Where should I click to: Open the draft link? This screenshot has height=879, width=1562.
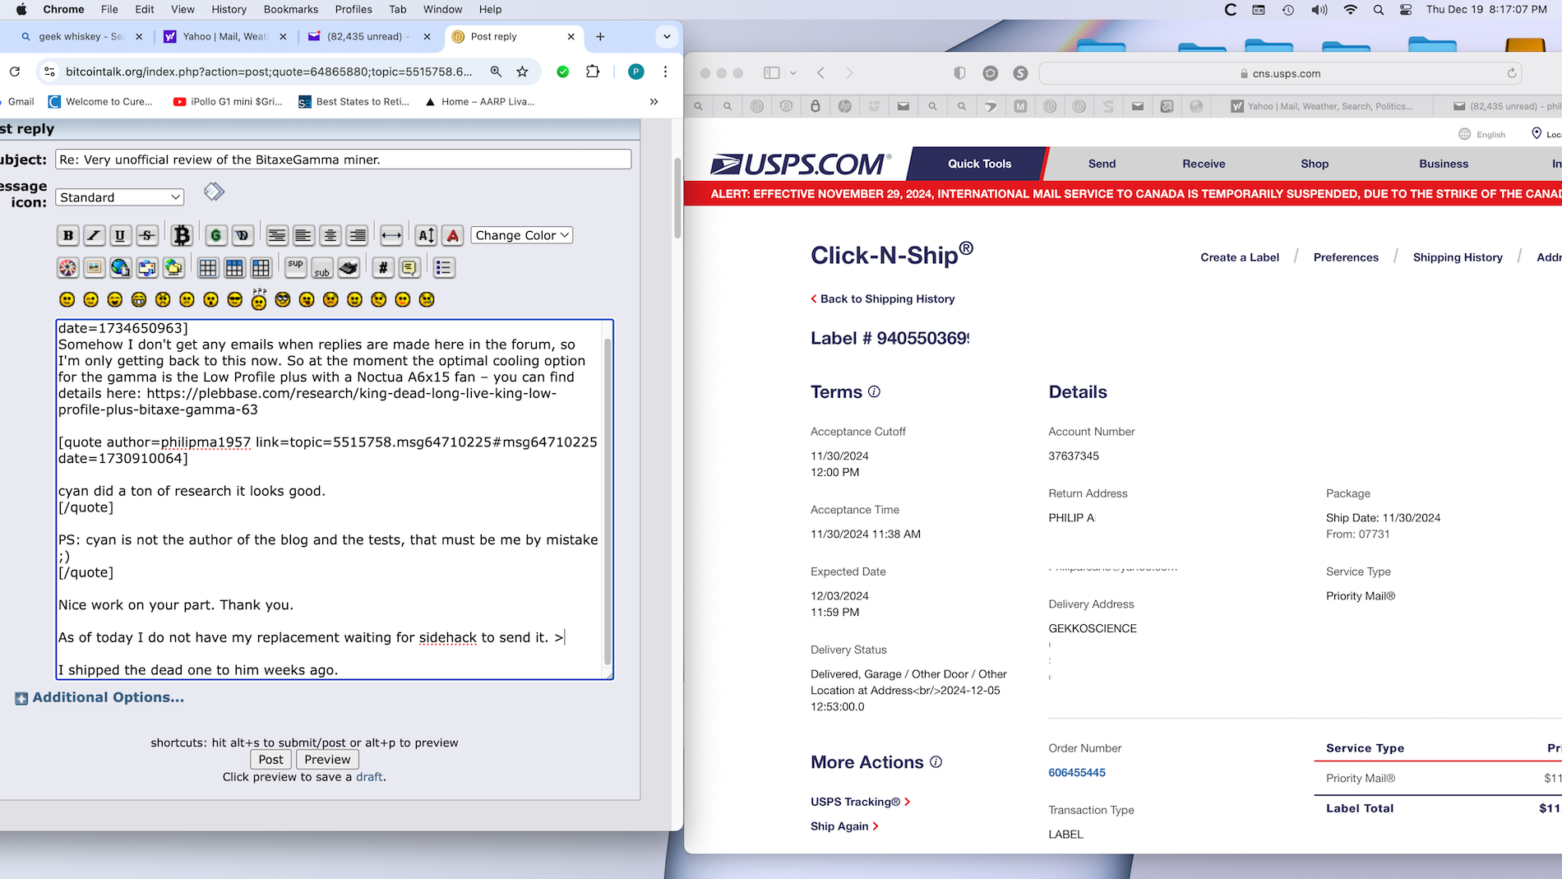[368, 777]
